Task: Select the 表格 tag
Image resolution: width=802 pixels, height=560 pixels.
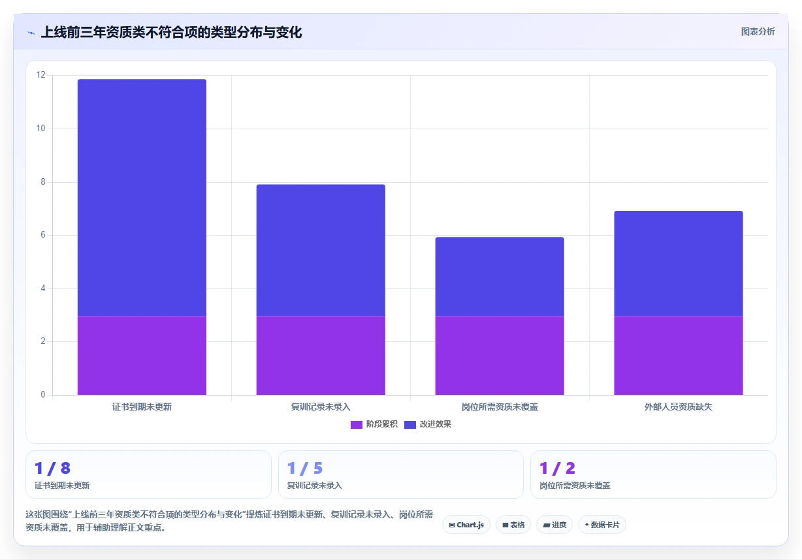Action: (x=513, y=525)
